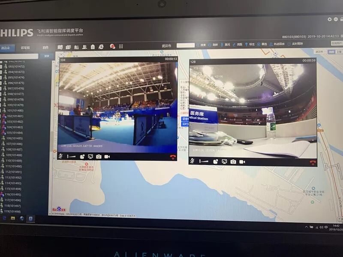
Task: Select contact 119(101498)
Action: point(12,212)
